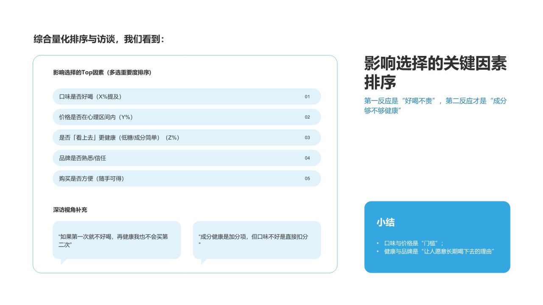Click the rank number "04"
This screenshot has width=543, height=305.
(307, 158)
